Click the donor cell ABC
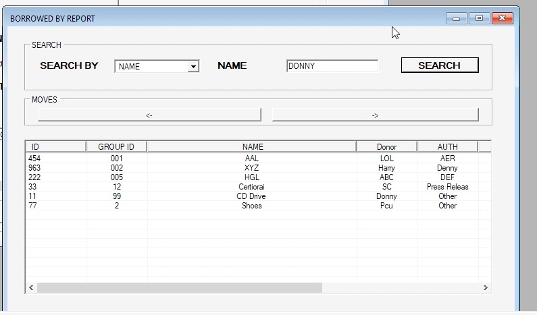 (386, 177)
